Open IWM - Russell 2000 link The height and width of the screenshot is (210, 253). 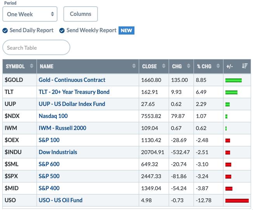[63, 128]
